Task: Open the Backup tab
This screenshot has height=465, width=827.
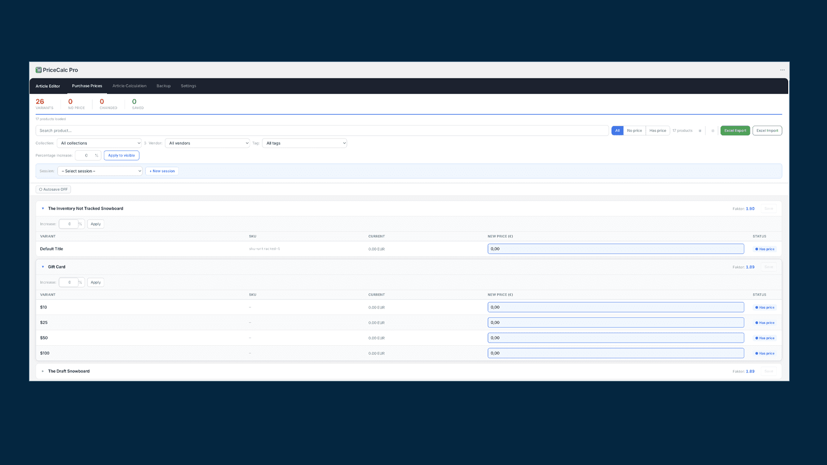Action: (163, 86)
